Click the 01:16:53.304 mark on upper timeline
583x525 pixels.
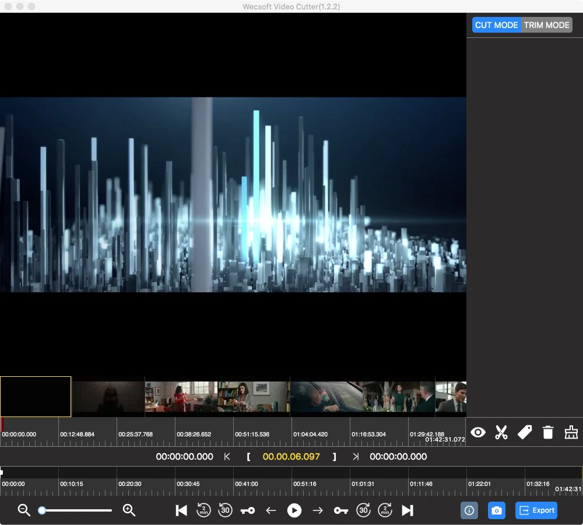coord(368,434)
